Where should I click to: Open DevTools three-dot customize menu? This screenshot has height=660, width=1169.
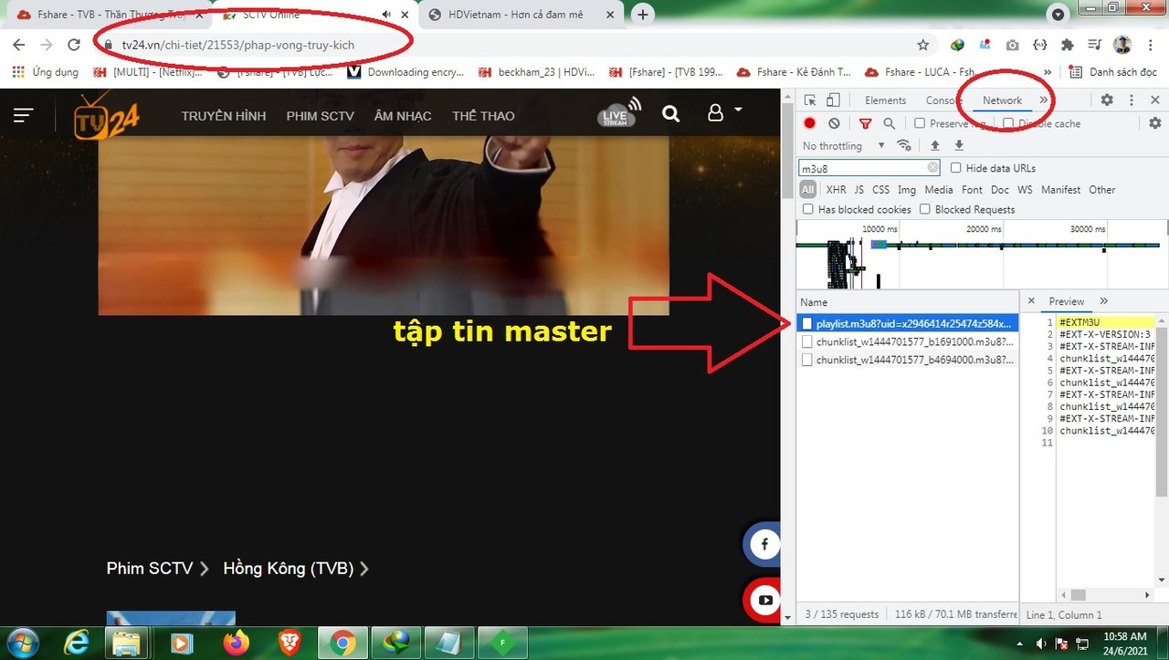[x=1132, y=100]
